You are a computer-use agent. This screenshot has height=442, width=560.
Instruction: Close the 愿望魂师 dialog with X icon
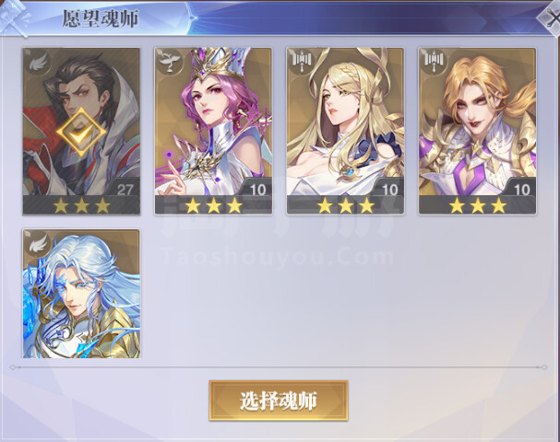(551, 19)
